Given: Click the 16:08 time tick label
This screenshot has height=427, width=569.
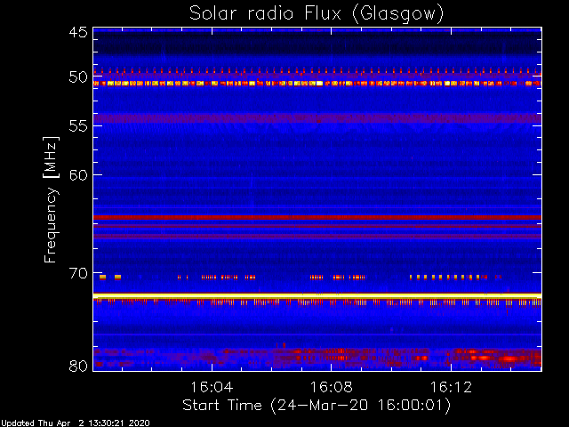Looking at the screenshot, I should tap(332, 387).
